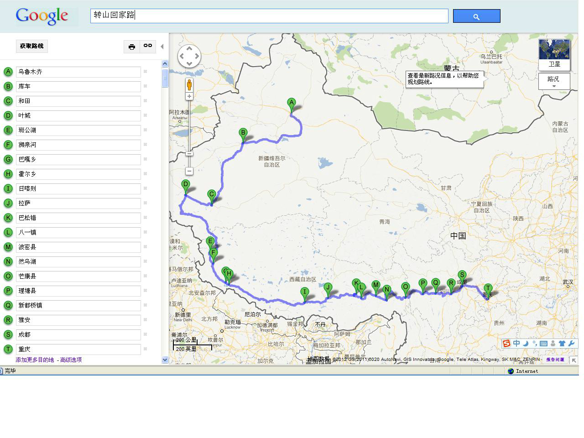Open the share link chain icon
This screenshot has height=438, width=584.
pyautogui.click(x=148, y=46)
